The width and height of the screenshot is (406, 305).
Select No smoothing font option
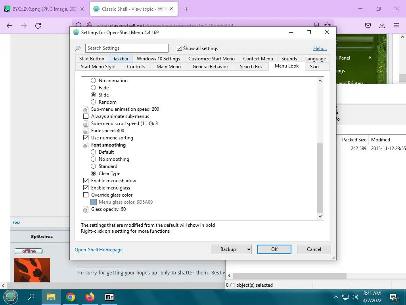(x=94, y=159)
